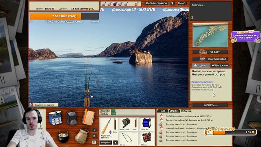Viewport: 261px width, 147px height.
Task: Switch to the Чат tab
Action: coord(163,111)
